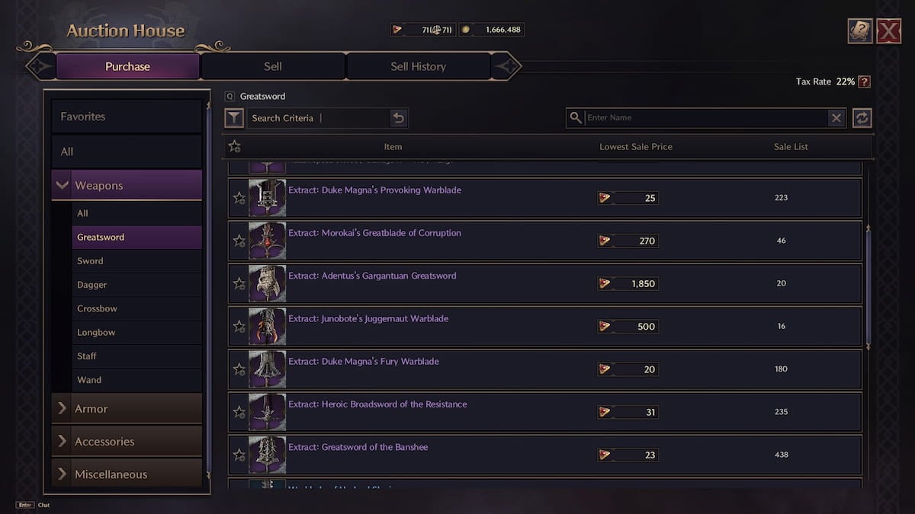Open help via the question mark icon top right
Image resolution: width=915 pixels, height=514 pixels.
point(861,30)
